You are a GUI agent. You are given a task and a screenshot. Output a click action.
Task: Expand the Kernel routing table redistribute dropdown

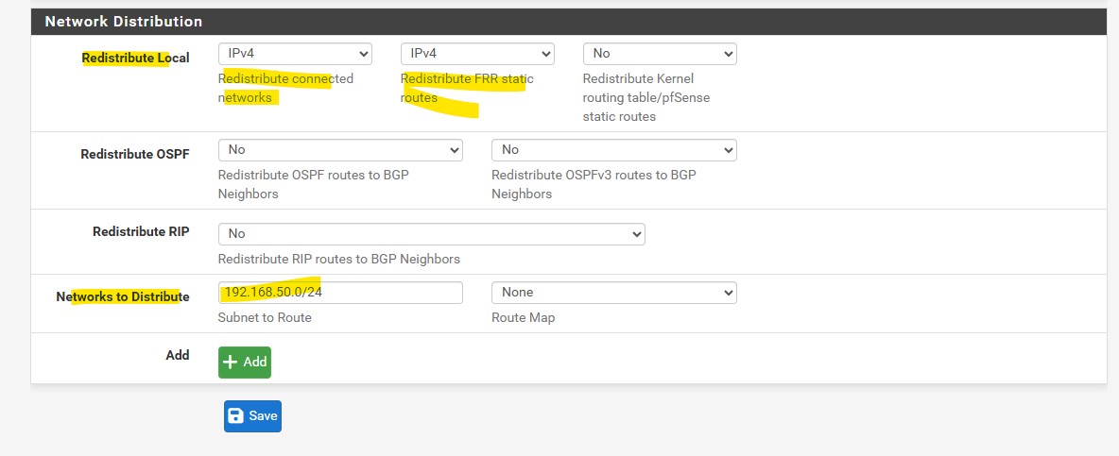point(660,54)
